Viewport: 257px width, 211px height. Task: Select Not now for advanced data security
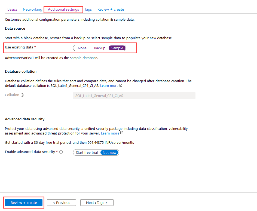(109, 152)
